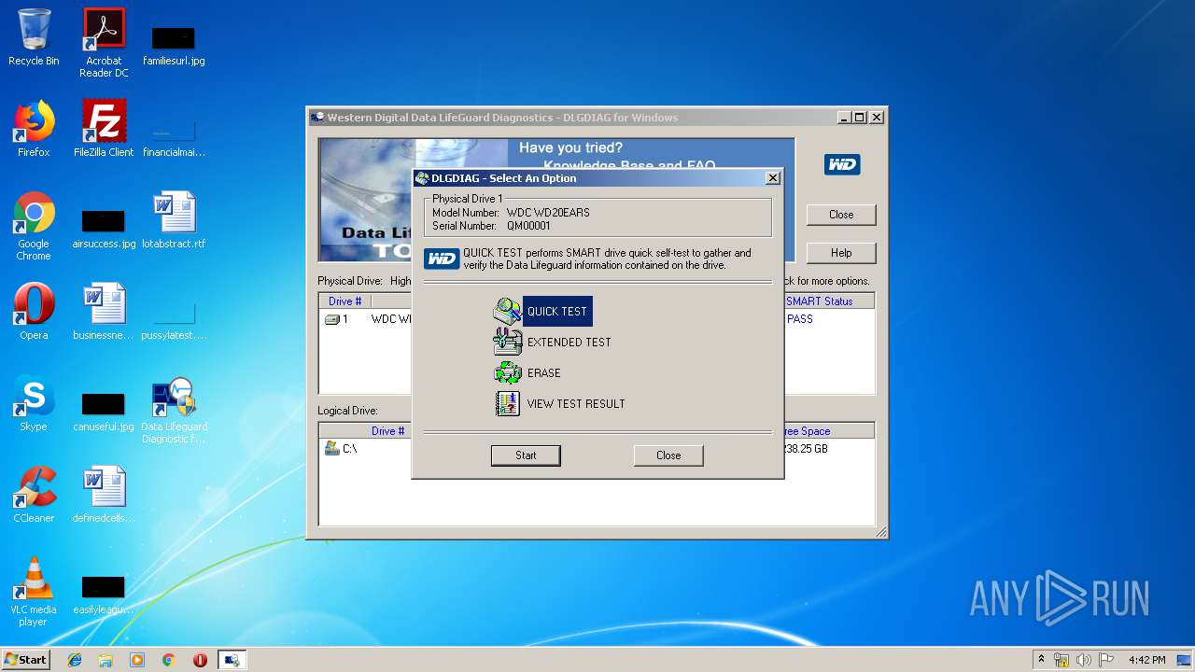Click the DLGDIAG taskbar button
1195x672 pixels.
[x=232, y=660]
